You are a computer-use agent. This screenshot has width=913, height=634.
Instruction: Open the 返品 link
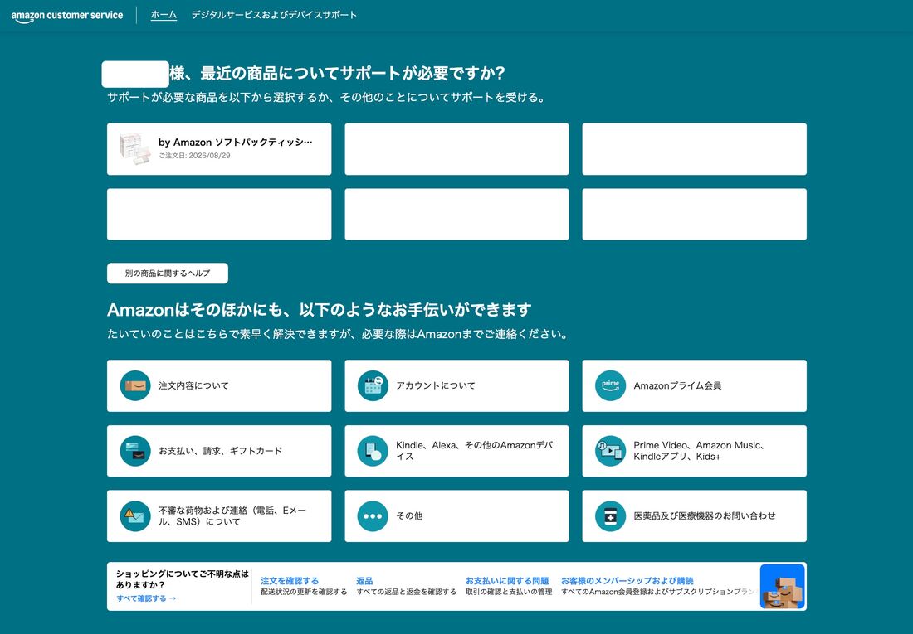coord(364,580)
